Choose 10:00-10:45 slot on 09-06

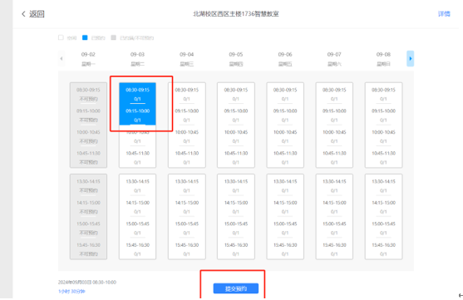tap(285, 136)
